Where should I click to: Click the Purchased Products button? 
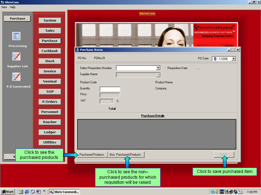point(92,155)
